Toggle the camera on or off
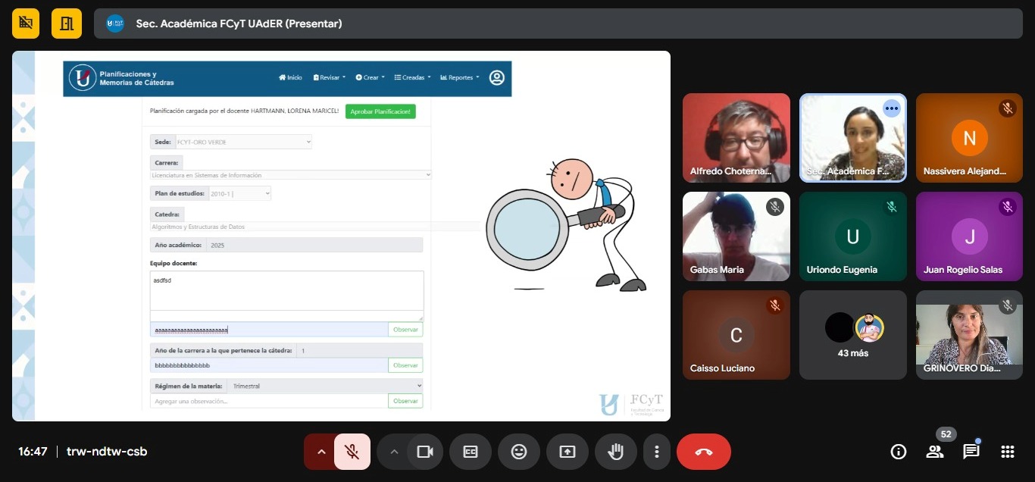The image size is (1035, 482). click(425, 452)
